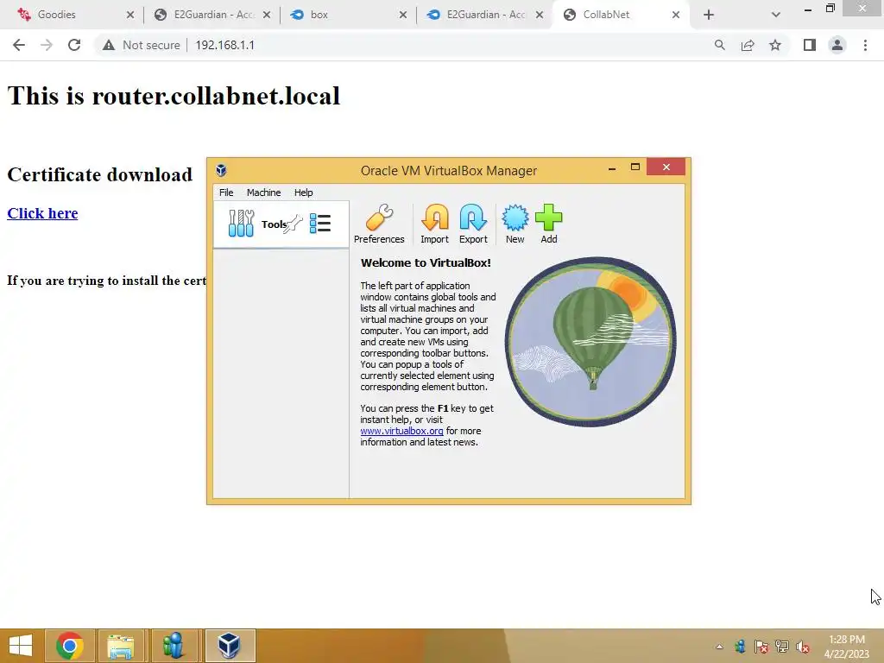Select the Tools item in VirtualBox sidebar
The height and width of the screenshot is (663, 884).
click(281, 224)
